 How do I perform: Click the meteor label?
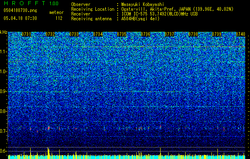click(56, 12)
